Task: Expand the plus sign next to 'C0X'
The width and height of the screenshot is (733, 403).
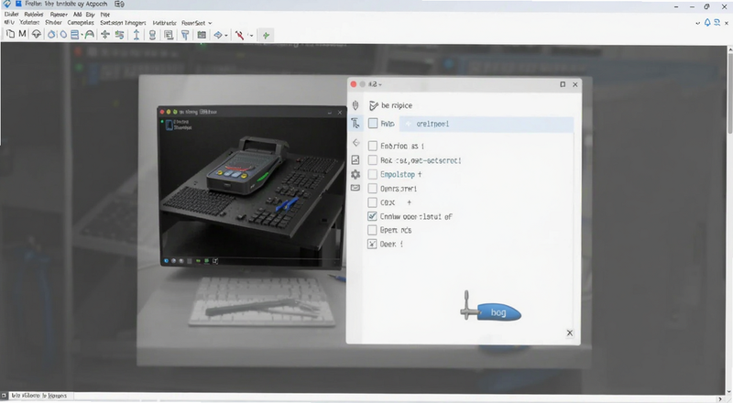Action: [409, 202]
